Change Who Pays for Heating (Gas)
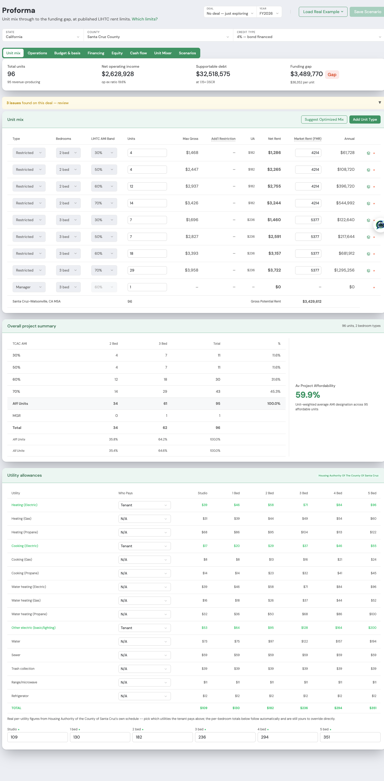This screenshot has width=384, height=781. 144,519
